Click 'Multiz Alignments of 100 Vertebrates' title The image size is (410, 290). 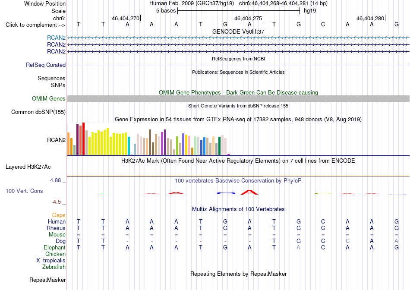[x=238, y=209]
